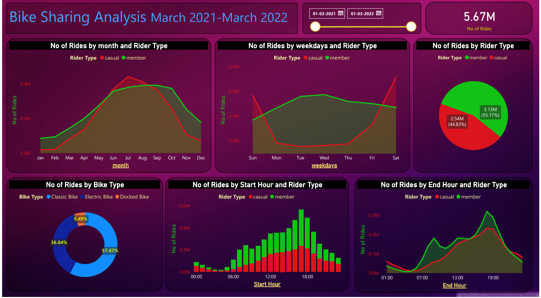The image size is (541, 298).
Task: Select the 5.67M No of Rides card
Action: point(479,19)
